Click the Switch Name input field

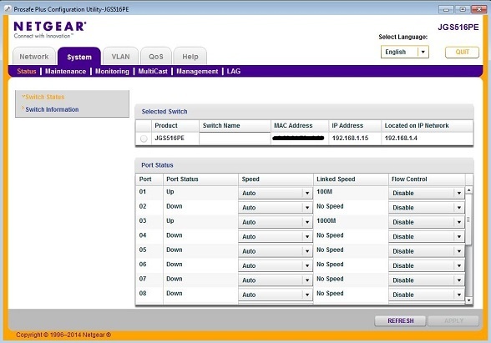(x=235, y=139)
